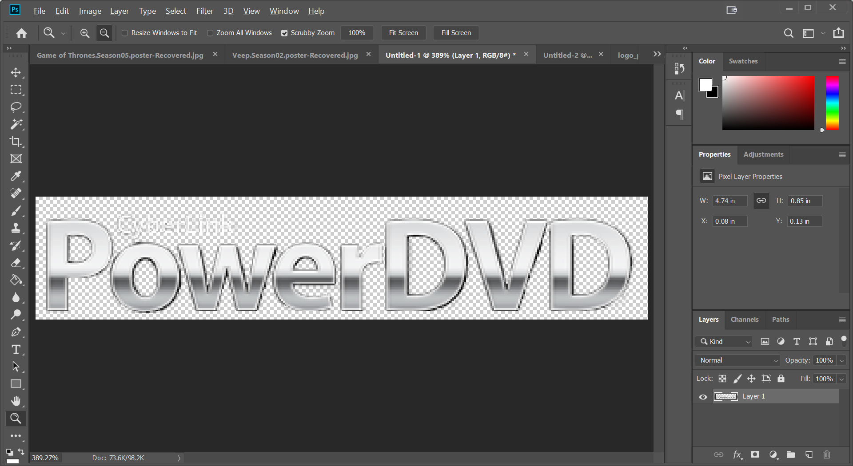Open the Paragraph panel icon
This screenshot has width=853, height=466.
pos(679,115)
